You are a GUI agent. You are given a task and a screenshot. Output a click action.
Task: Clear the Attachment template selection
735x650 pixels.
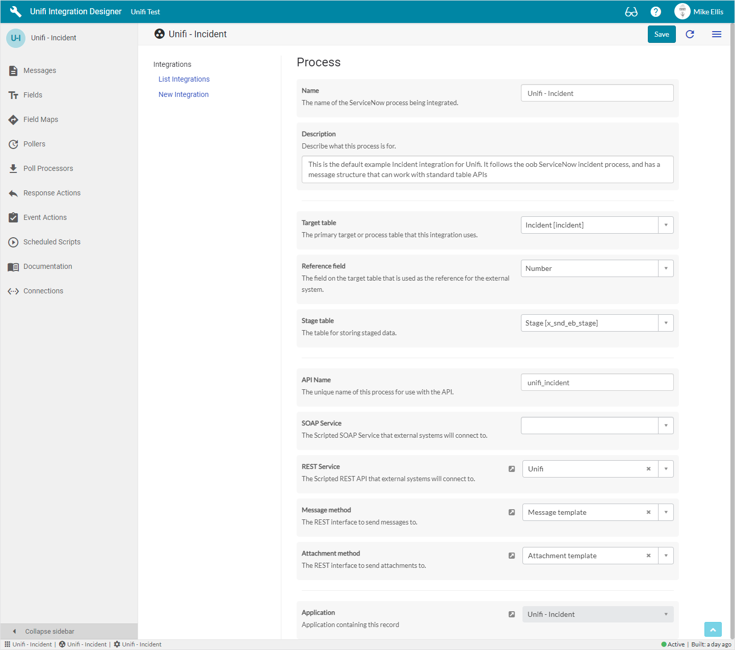pyautogui.click(x=648, y=556)
